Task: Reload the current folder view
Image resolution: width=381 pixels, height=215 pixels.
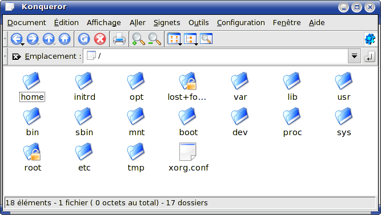Action: pyautogui.click(x=84, y=39)
